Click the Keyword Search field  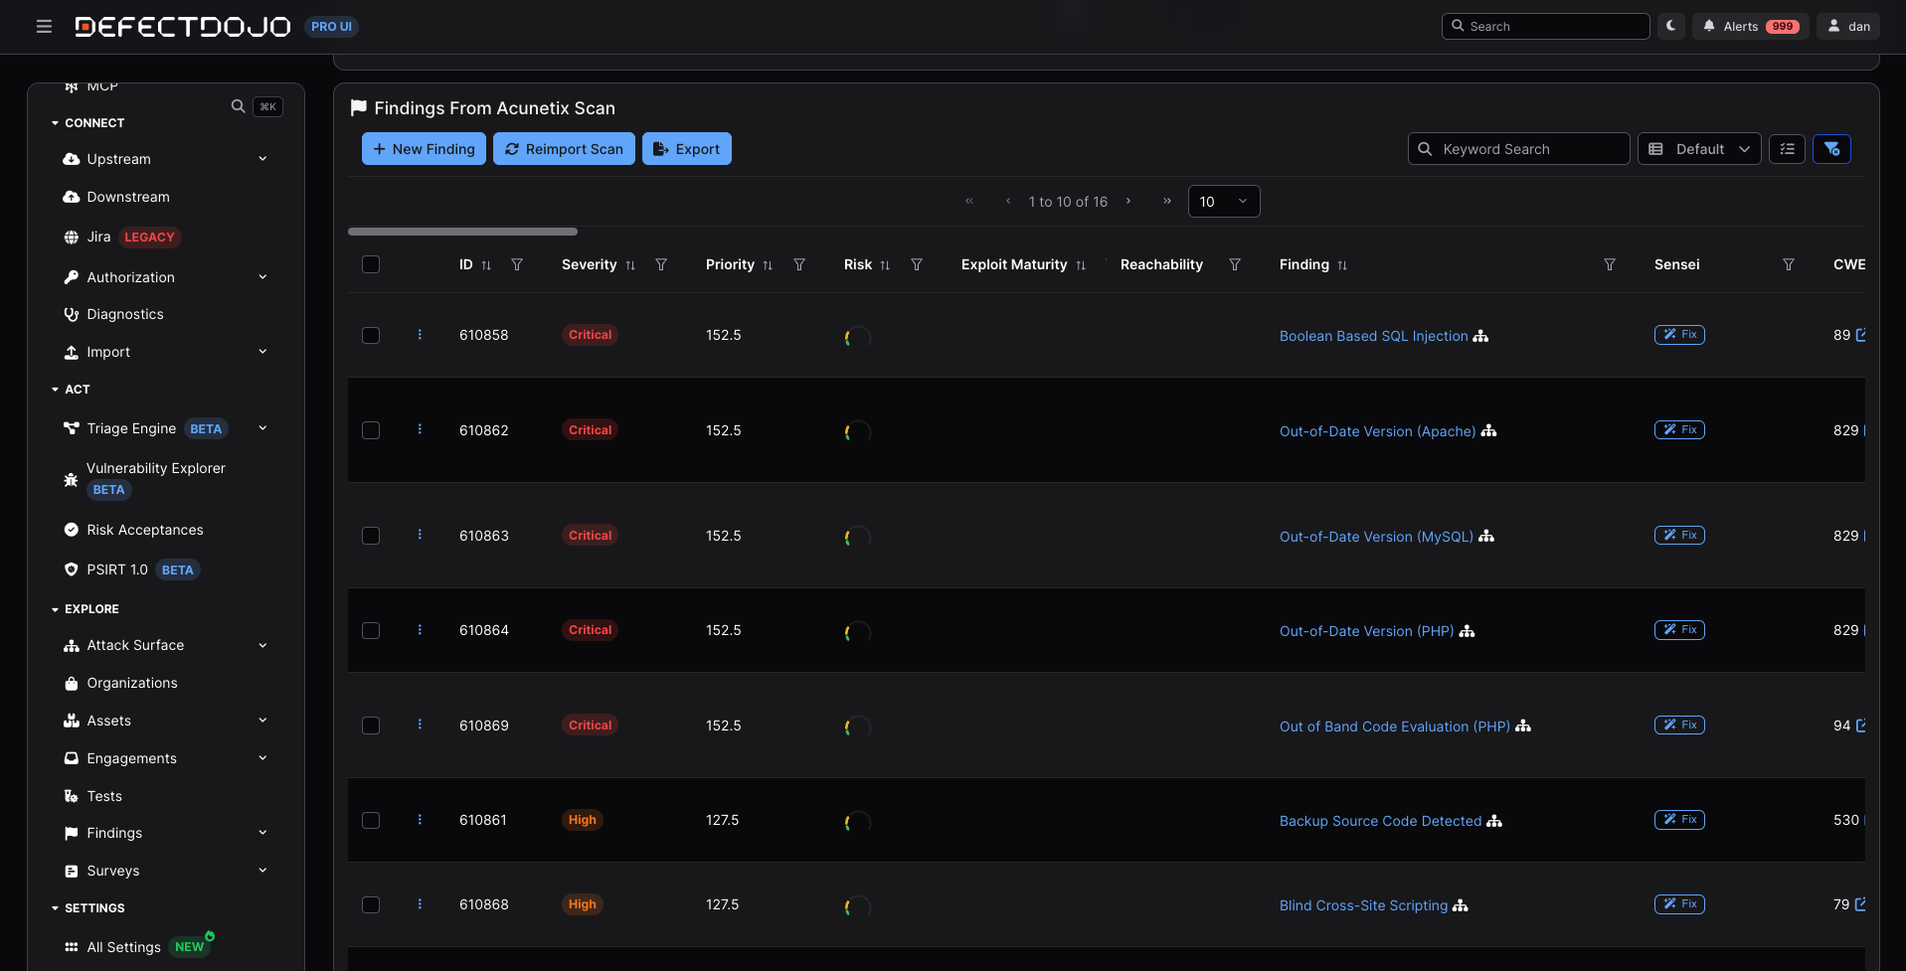coord(1518,149)
